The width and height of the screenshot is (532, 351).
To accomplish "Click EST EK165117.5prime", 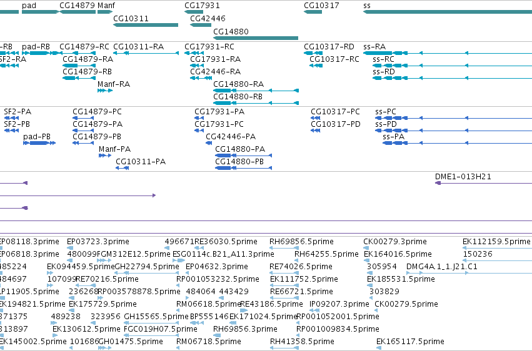I will click(411, 342).
